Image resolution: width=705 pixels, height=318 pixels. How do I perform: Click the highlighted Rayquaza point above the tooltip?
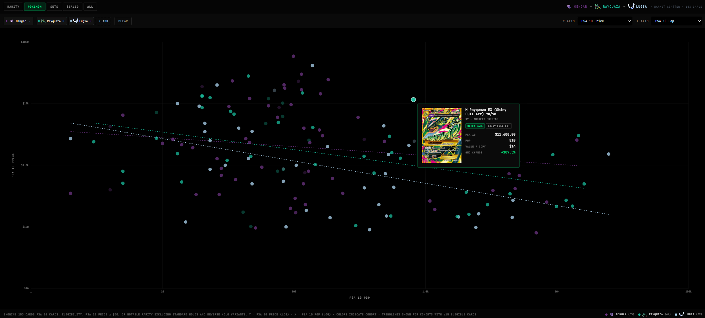pyautogui.click(x=413, y=100)
